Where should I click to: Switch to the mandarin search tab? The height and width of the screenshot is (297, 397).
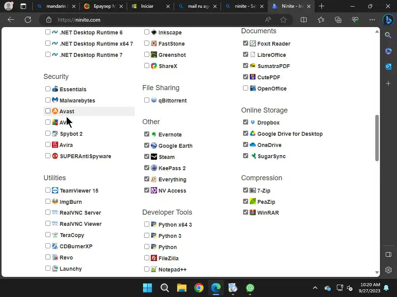coord(56,6)
